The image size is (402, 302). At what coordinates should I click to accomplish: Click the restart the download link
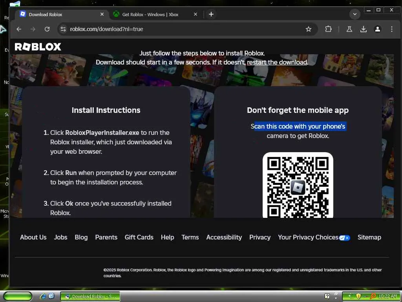click(277, 62)
